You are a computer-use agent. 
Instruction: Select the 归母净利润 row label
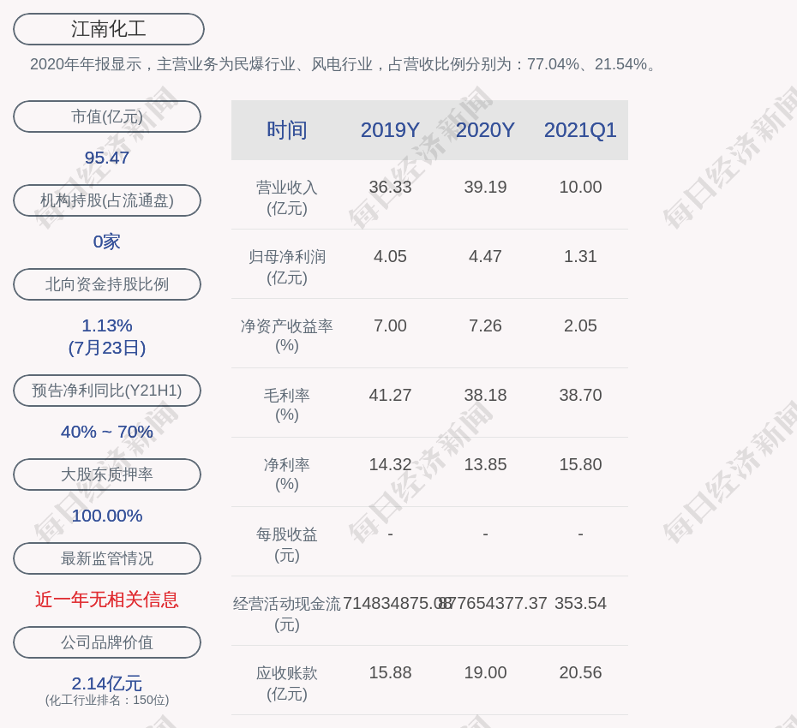(x=287, y=267)
